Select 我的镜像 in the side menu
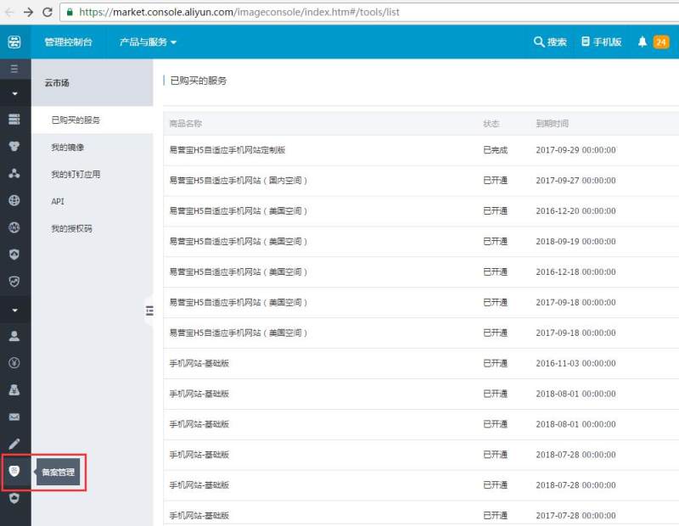 tap(67, 147)
